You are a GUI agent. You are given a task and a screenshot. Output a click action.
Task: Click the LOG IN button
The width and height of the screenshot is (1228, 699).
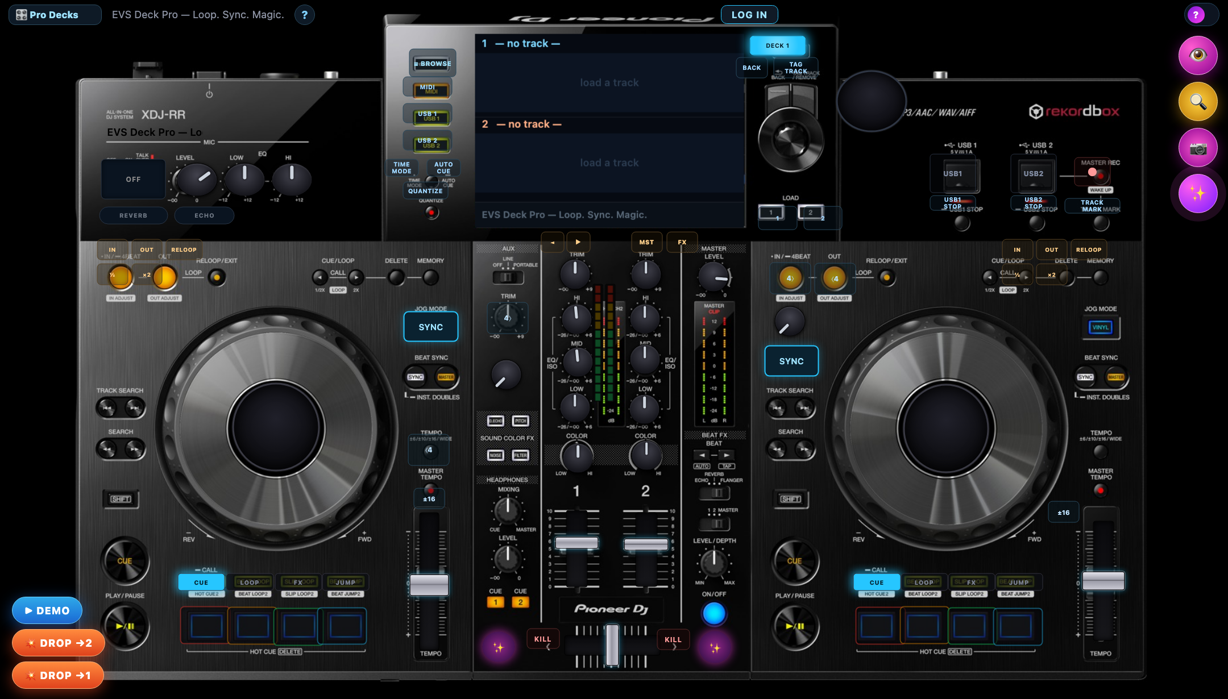pyautogui.click(x=749, y=15)
